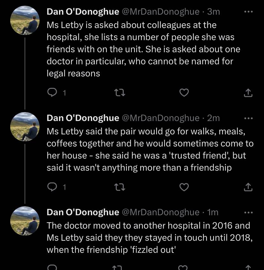The image size is (264, 270).
Task: Reply to the 'trusted friend' tweet
Action: coord(52,187)
